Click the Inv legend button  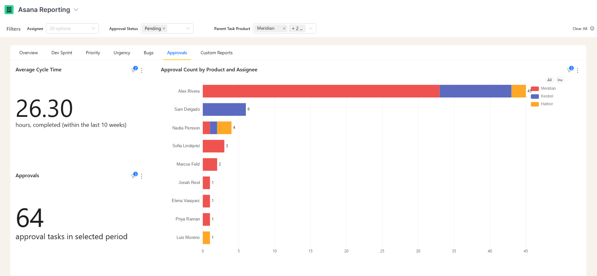(x=560, y=80)
